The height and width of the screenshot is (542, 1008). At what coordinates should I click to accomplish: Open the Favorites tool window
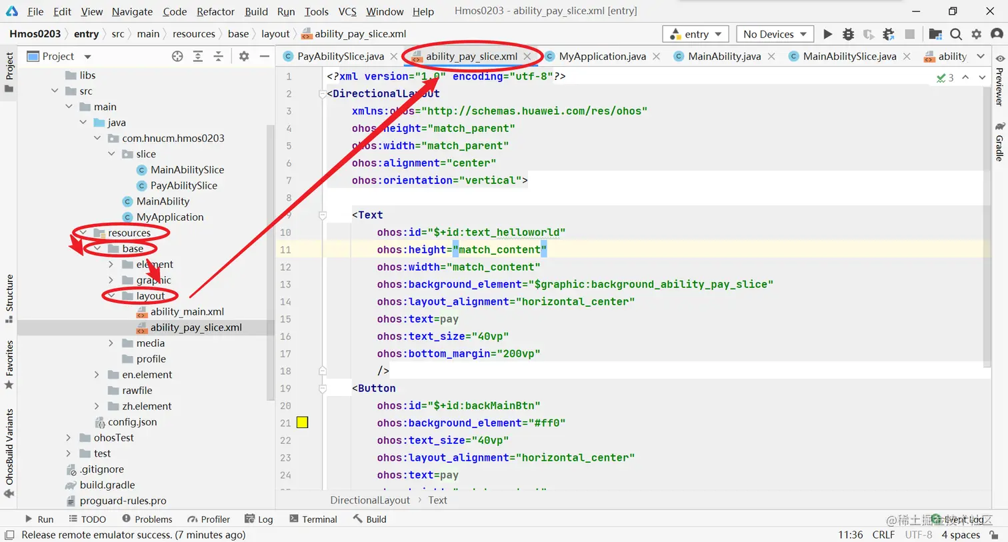click(x=9, y=365)
